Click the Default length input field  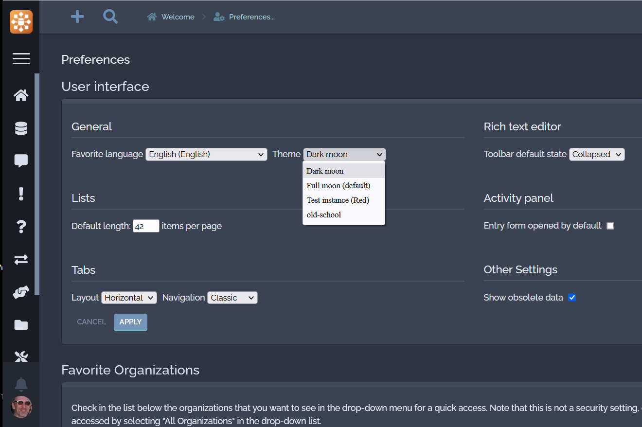[x=146, y=226]
